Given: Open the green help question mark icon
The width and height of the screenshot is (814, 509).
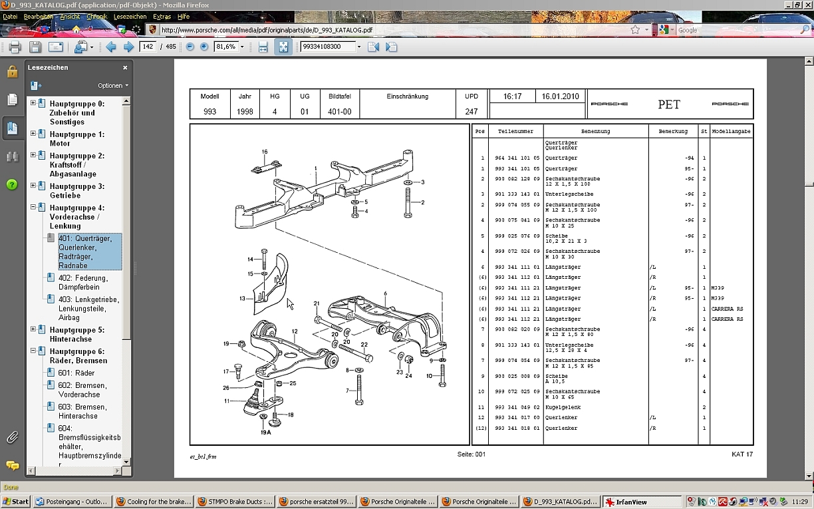Looking at the screenshot, I should pos(12,184).
